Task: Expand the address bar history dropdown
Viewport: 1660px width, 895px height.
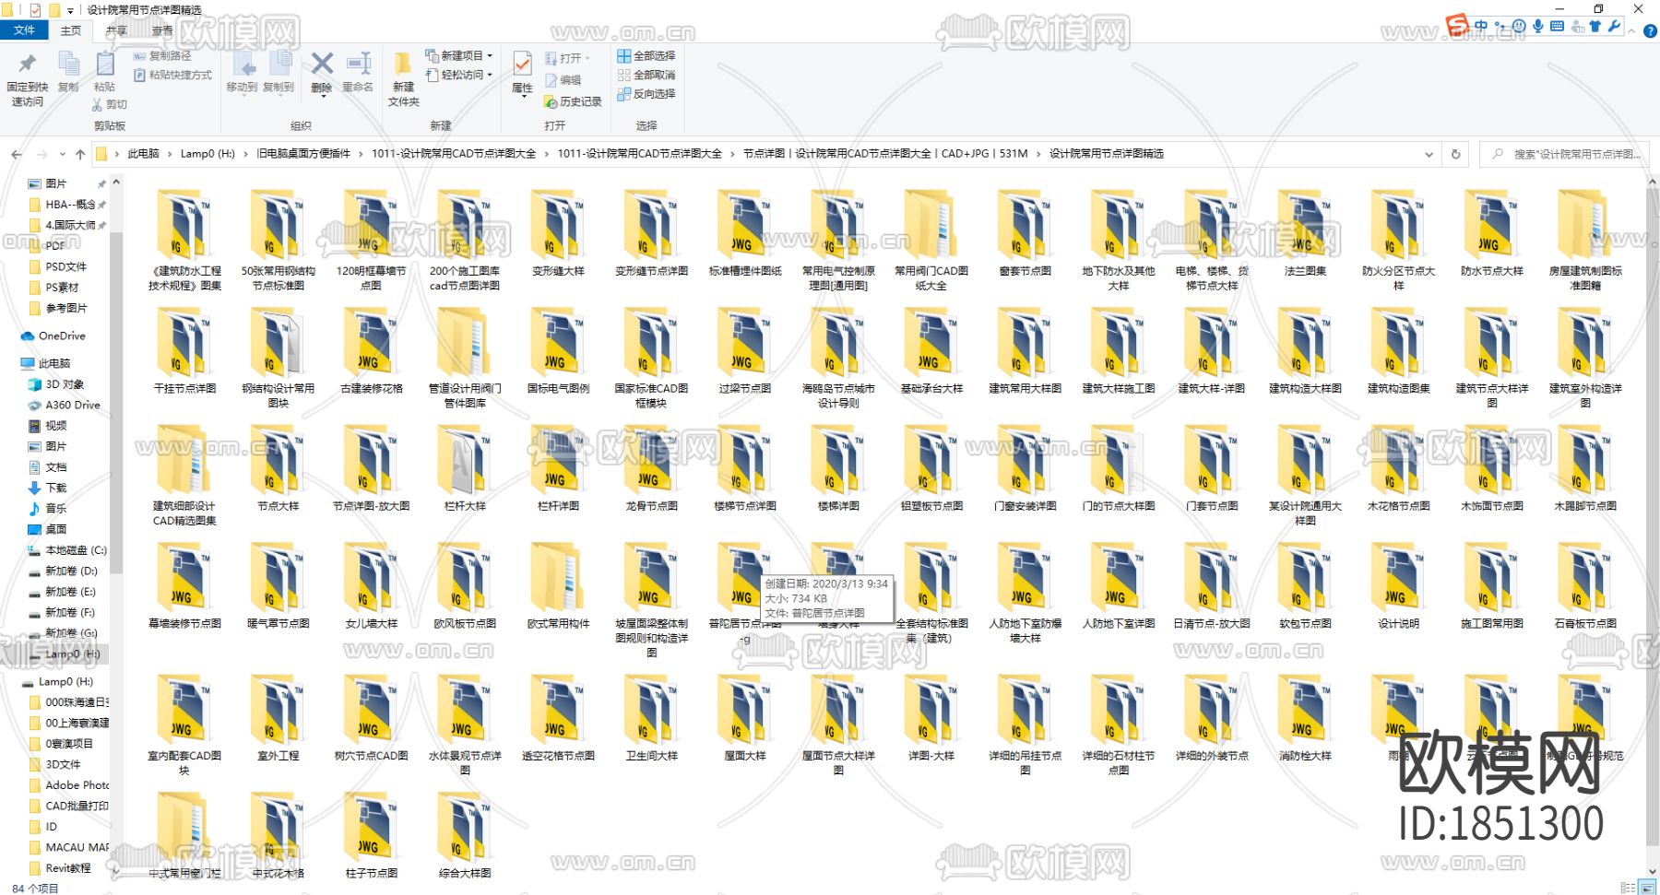Action: [1429, 154]
